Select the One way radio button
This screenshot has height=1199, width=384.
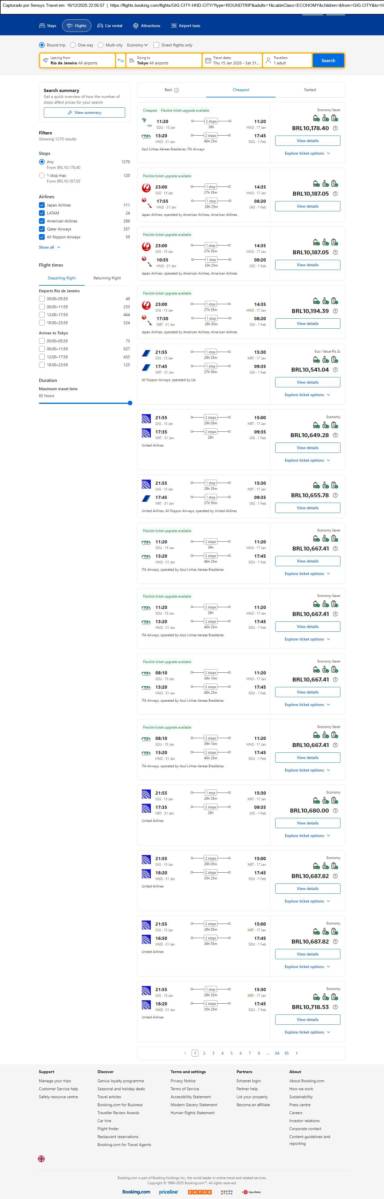tap(73, 45)
